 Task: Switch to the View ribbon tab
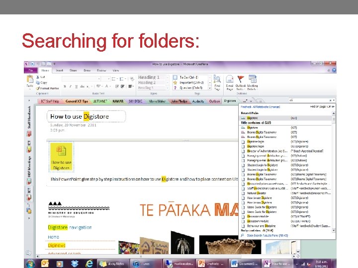click(x=116, y=70)
